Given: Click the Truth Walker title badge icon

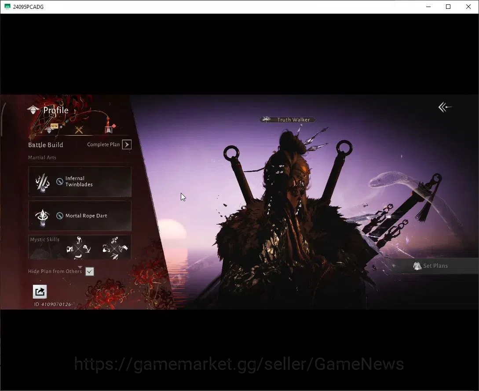Looking at the screenshot, I should 266,119.
